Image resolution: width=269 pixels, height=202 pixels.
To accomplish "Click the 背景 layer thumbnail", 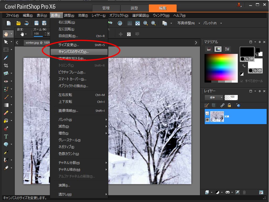I will pos(217,116).
